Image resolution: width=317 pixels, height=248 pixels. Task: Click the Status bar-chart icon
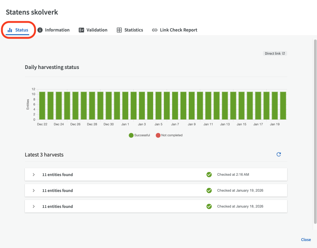(10, 30)
